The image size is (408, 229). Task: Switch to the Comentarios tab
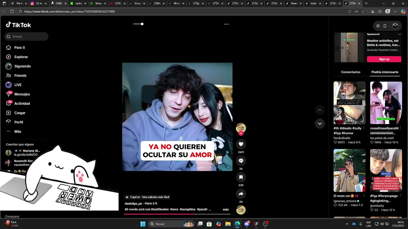pyautogui.click(x=351, y=72)
